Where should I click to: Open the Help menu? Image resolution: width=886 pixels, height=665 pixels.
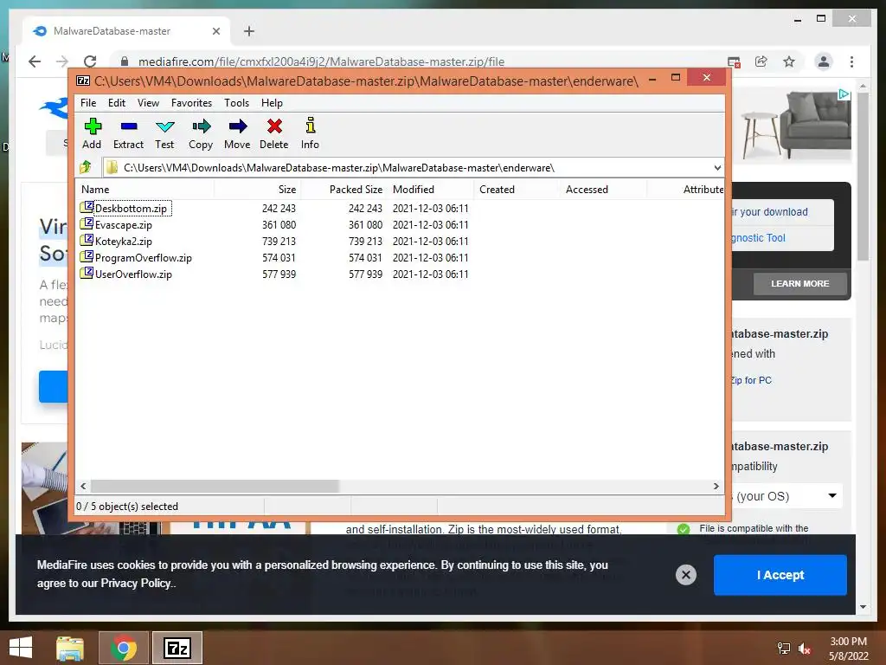click(272, 103)
